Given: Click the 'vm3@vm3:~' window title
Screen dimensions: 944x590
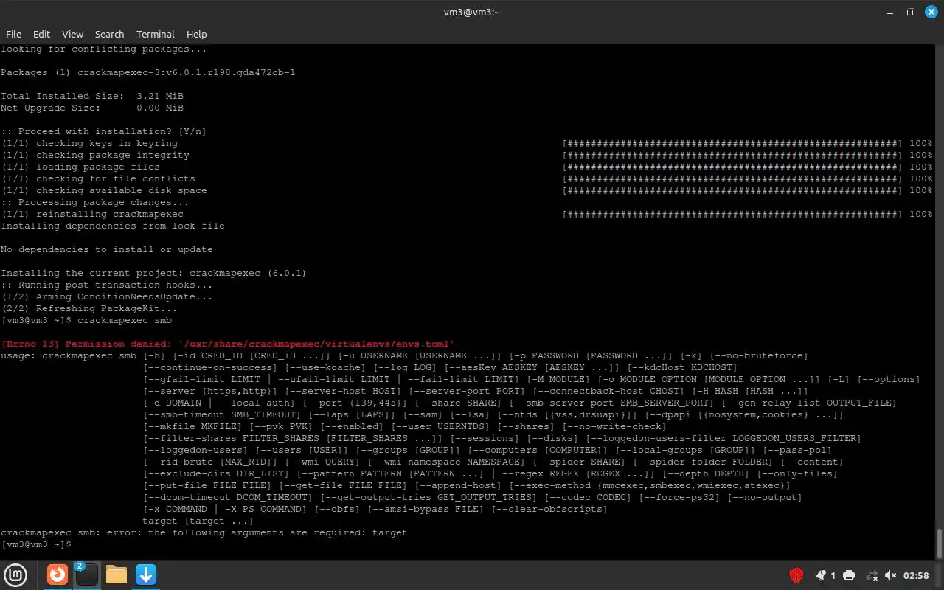Looking at the screenshot, I should 472,12.
